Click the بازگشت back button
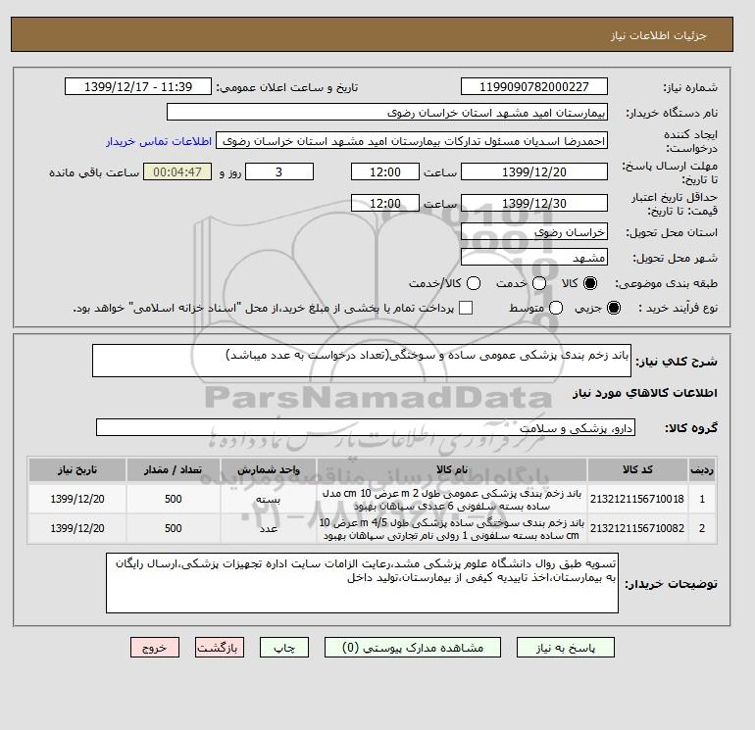The width and height of the screenshot is (755, 730). 220,648
